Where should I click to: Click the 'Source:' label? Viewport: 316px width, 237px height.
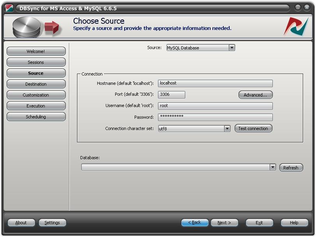(154, 47)
